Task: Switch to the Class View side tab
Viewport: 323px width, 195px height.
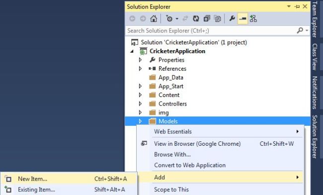Action: (315, 57)
